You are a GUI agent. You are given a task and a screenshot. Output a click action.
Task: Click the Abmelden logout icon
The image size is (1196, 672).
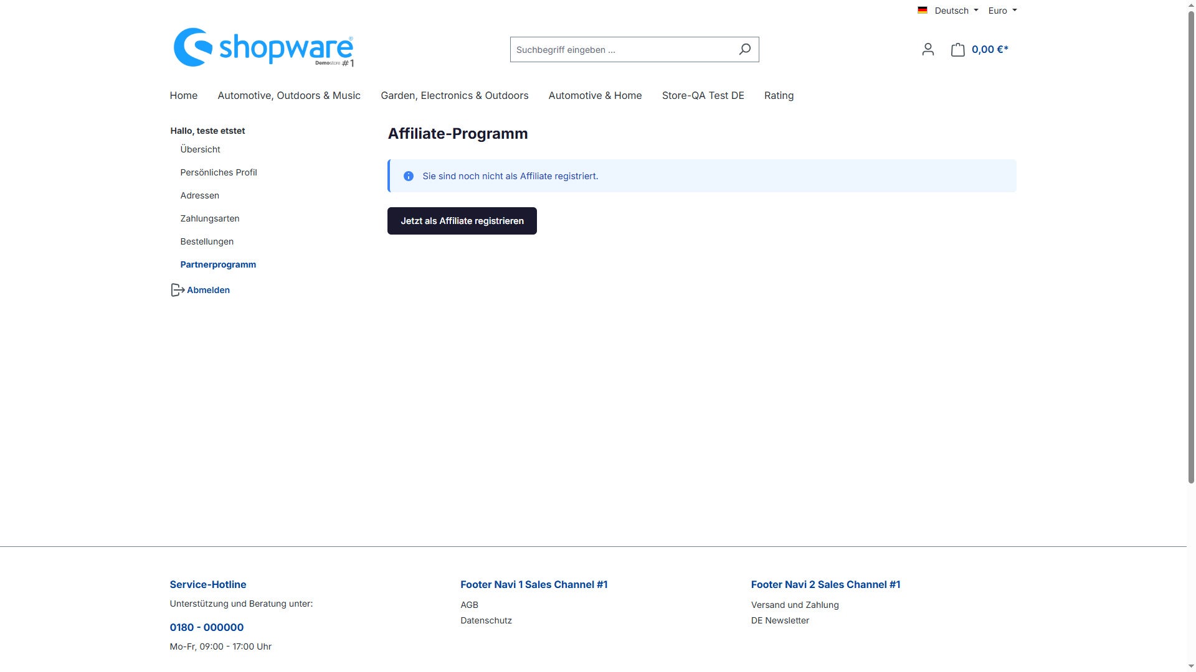(x=178, y=290)
